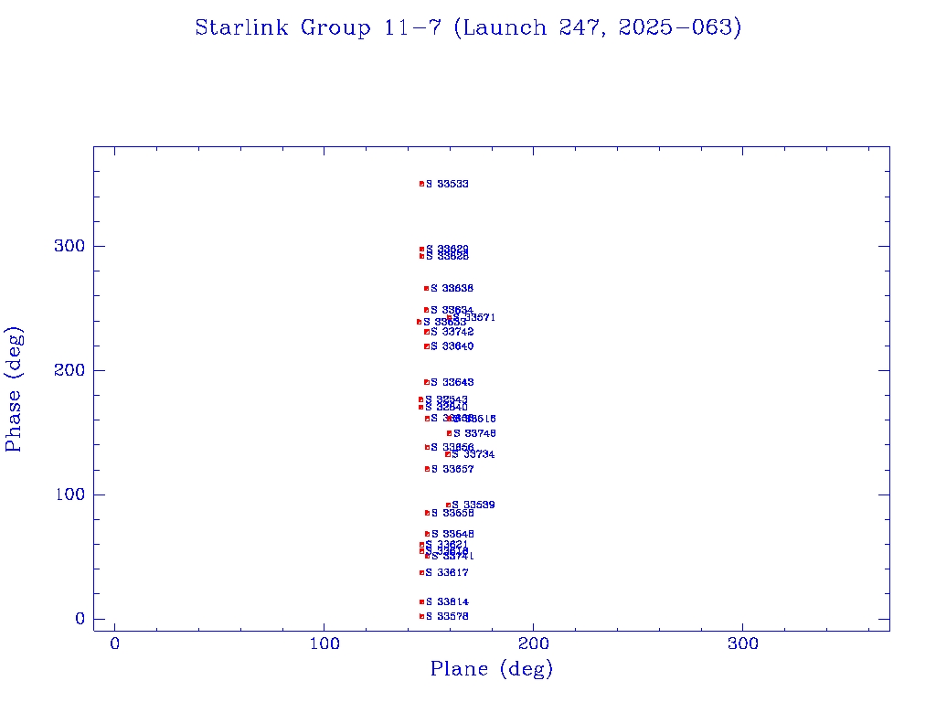Click the red square next to S 33657

(427, 469)
